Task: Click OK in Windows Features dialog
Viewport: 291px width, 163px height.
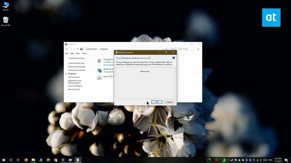Action: click(157, 102)
